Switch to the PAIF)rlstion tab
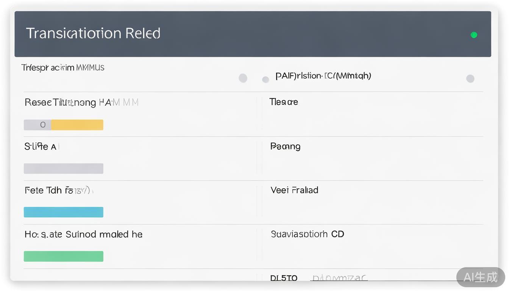 point(323,76)
